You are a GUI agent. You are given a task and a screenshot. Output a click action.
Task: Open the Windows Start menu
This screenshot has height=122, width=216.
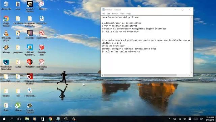(x=4, y=119)
